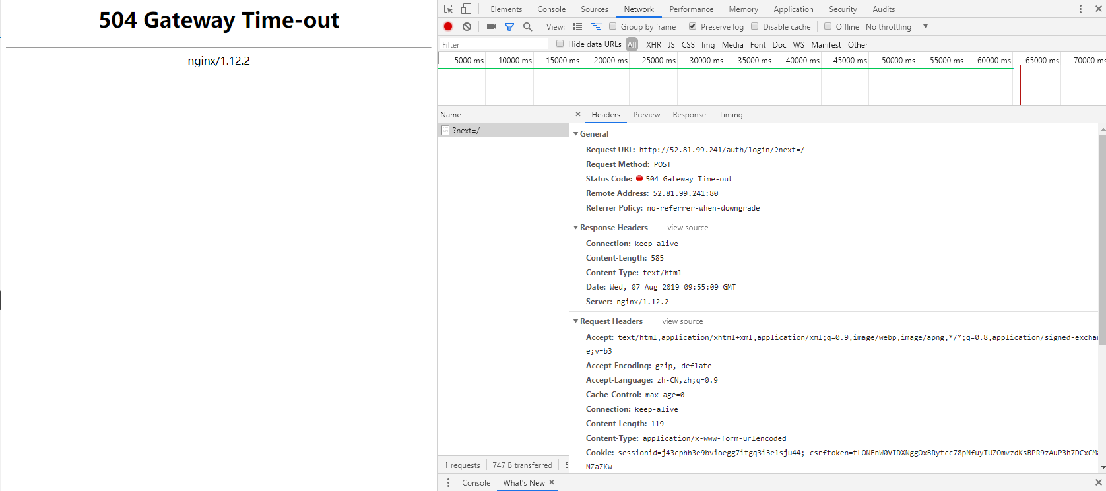Select the ?next=/ request row
Viewport: 1106px width, 491px height.
[503, 130]
